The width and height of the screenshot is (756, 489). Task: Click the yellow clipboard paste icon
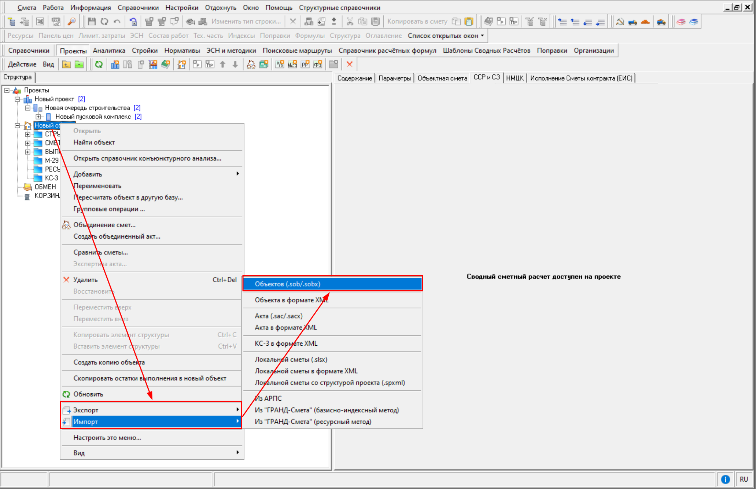pos(469,22)
